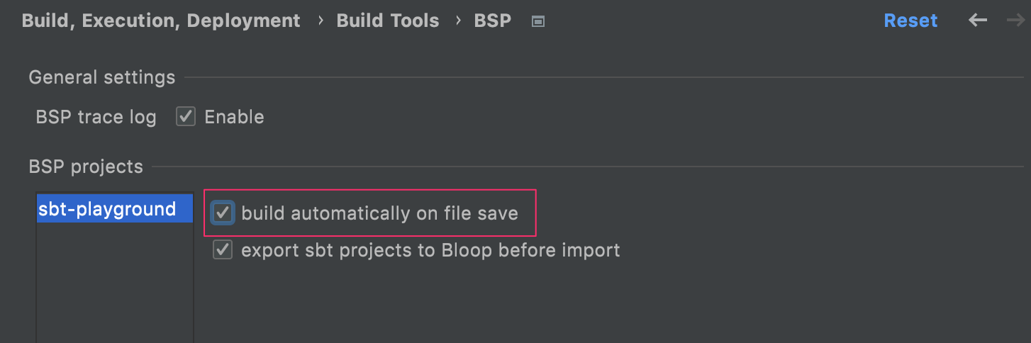Click chevron between Build Tools and BSP
The width and height of the screenshot is (1031, 343).
[458, 21]
